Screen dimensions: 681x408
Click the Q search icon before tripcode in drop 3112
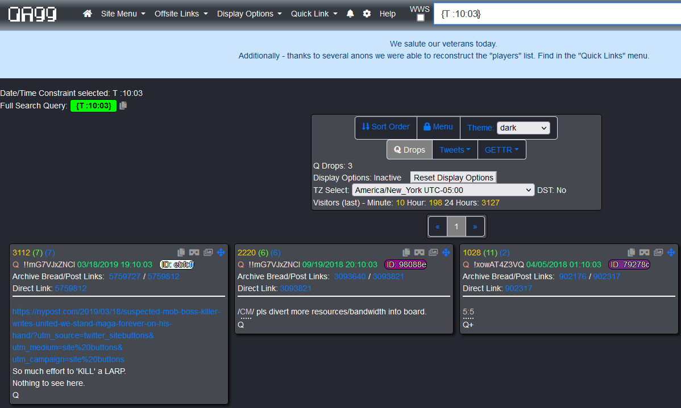16,264
